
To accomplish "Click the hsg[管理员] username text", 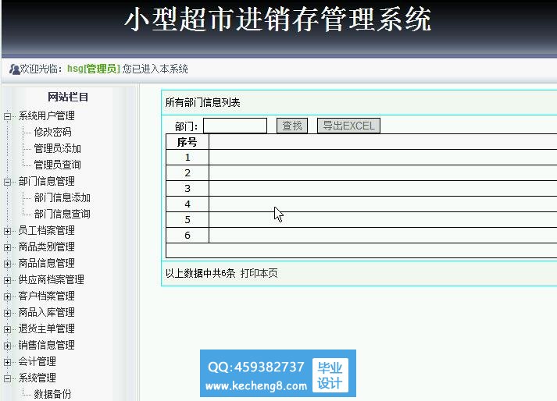I will 94,69.
